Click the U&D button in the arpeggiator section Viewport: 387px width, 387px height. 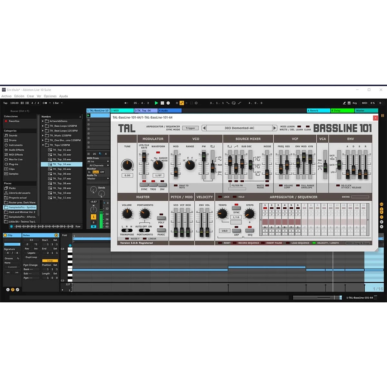click(224, 231)
